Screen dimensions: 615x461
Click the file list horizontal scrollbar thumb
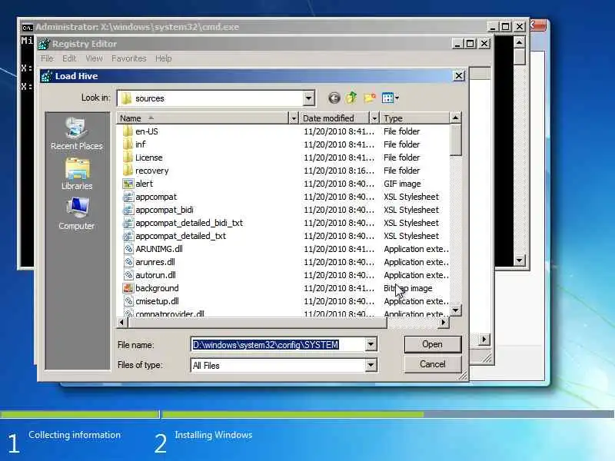tap(258, 322)
